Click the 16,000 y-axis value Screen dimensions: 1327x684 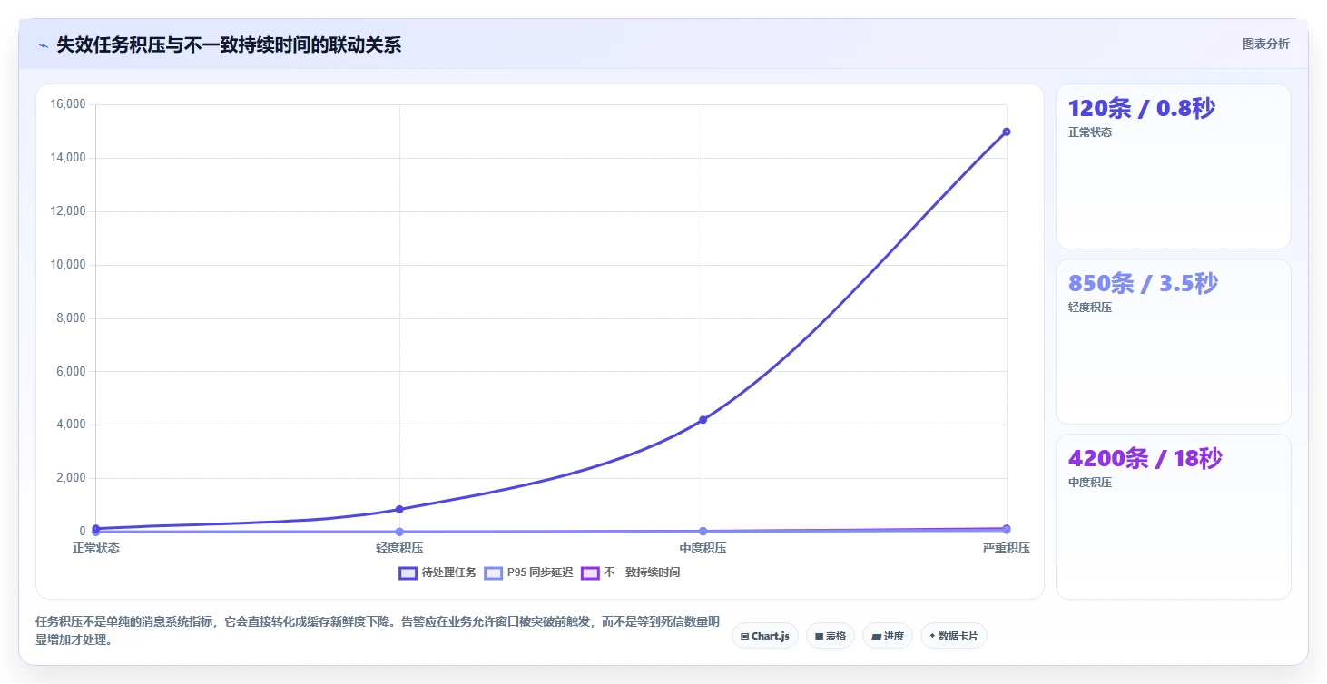68,104
